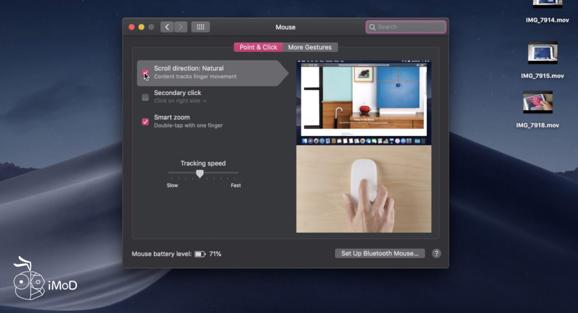
Task: Show all preferences via the grid icon
Action: (x=200, y=27)
